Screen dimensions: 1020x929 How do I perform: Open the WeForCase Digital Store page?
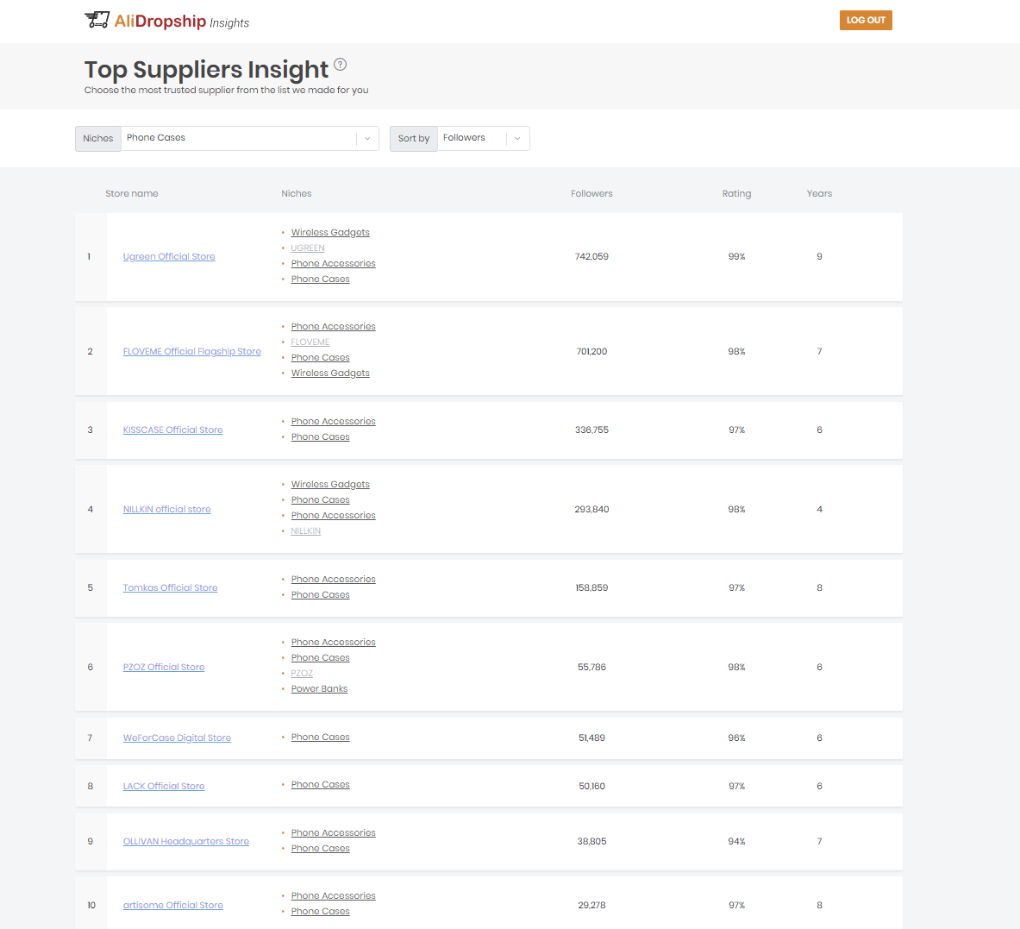click(x=177, y=738)
